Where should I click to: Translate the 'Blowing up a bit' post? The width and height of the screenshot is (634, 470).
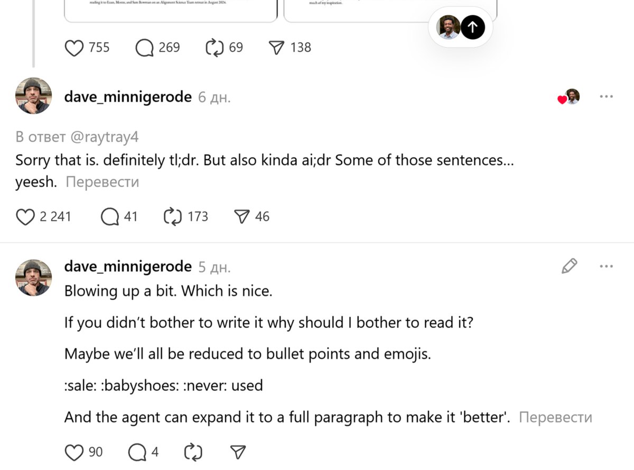[555, 418]
